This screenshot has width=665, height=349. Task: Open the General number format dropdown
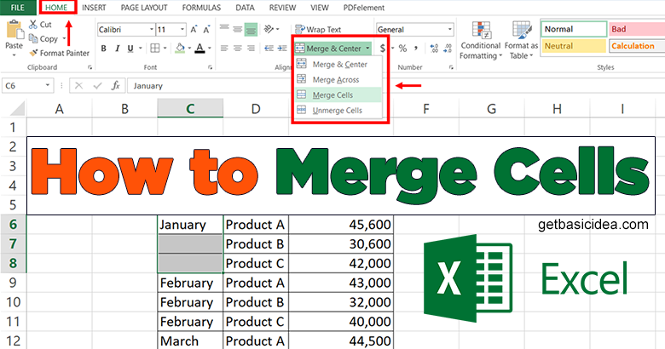pos(450,29)
